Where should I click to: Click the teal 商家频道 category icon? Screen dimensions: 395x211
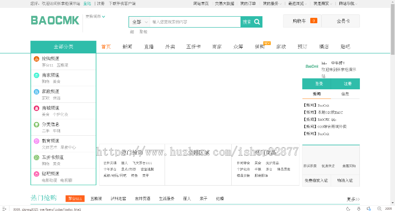[x=36, y=75]
